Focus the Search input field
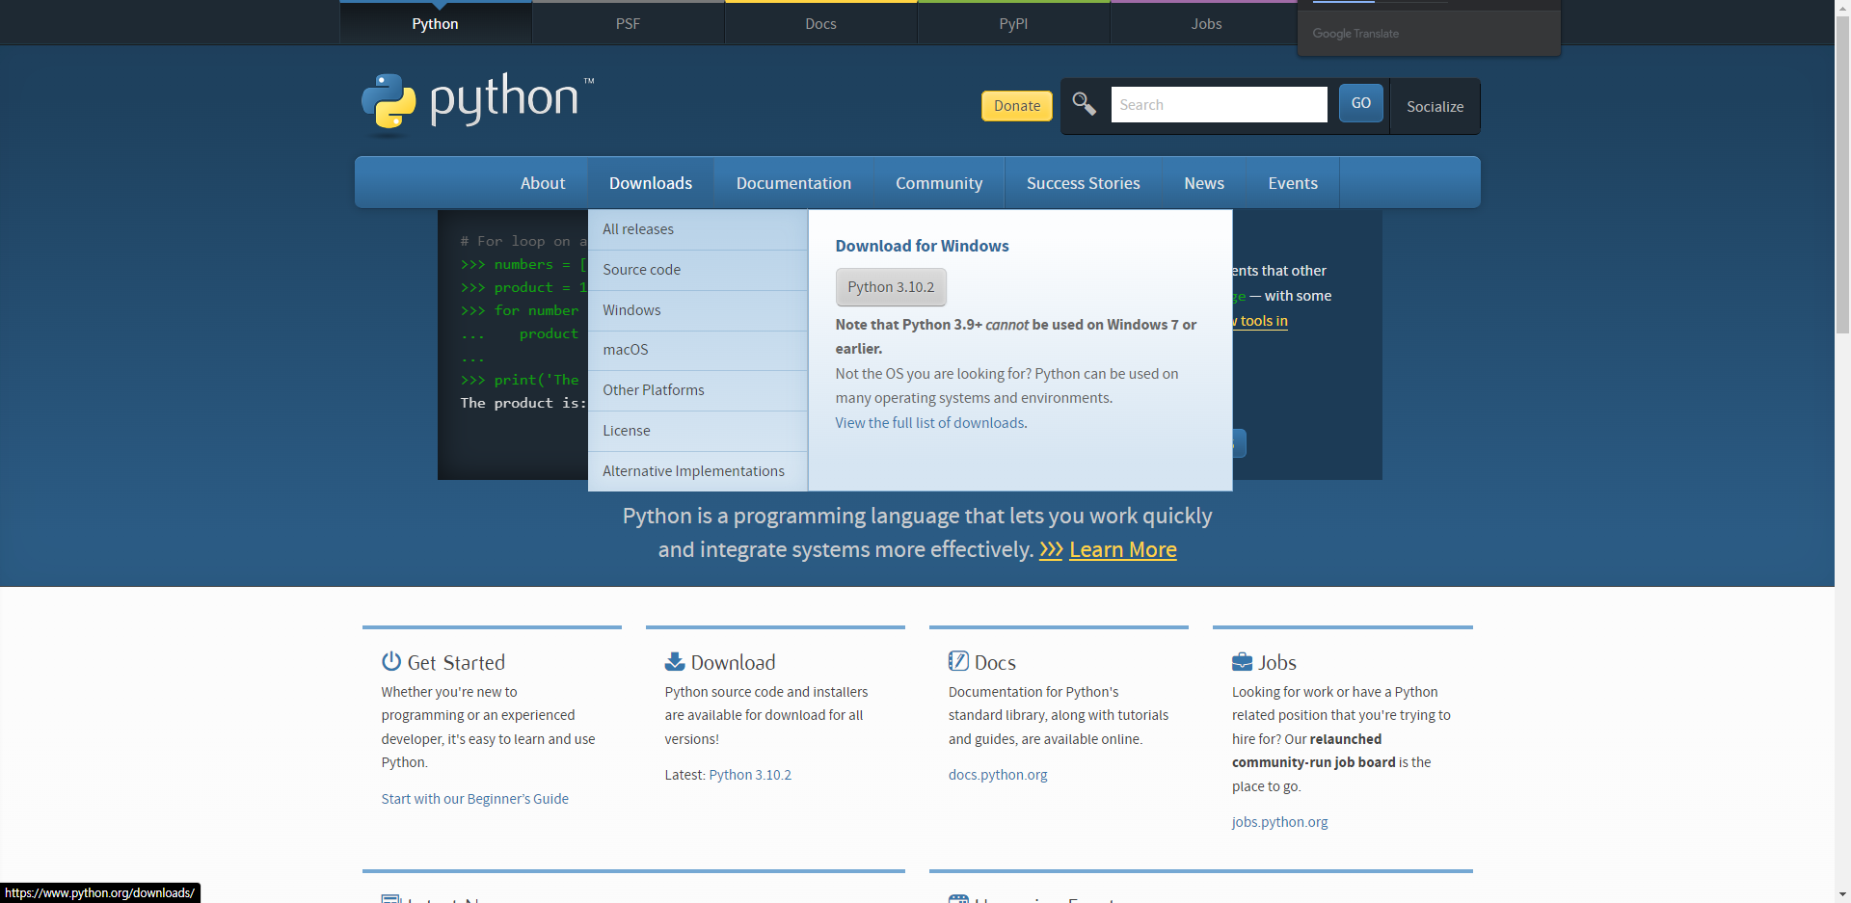 tap(1219, 104)
